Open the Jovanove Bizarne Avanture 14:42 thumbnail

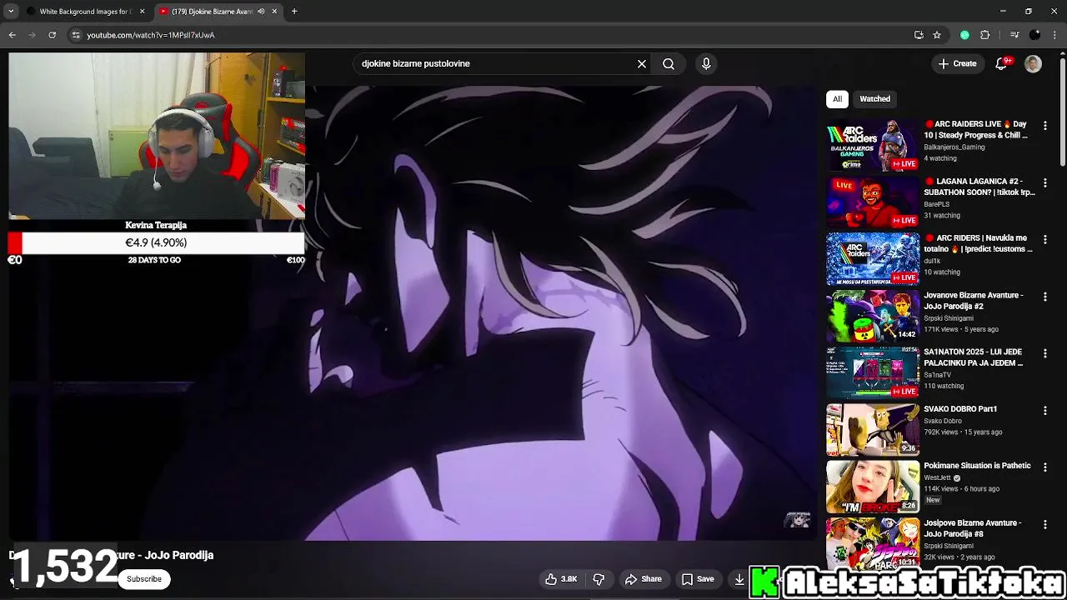coord(873,316)
